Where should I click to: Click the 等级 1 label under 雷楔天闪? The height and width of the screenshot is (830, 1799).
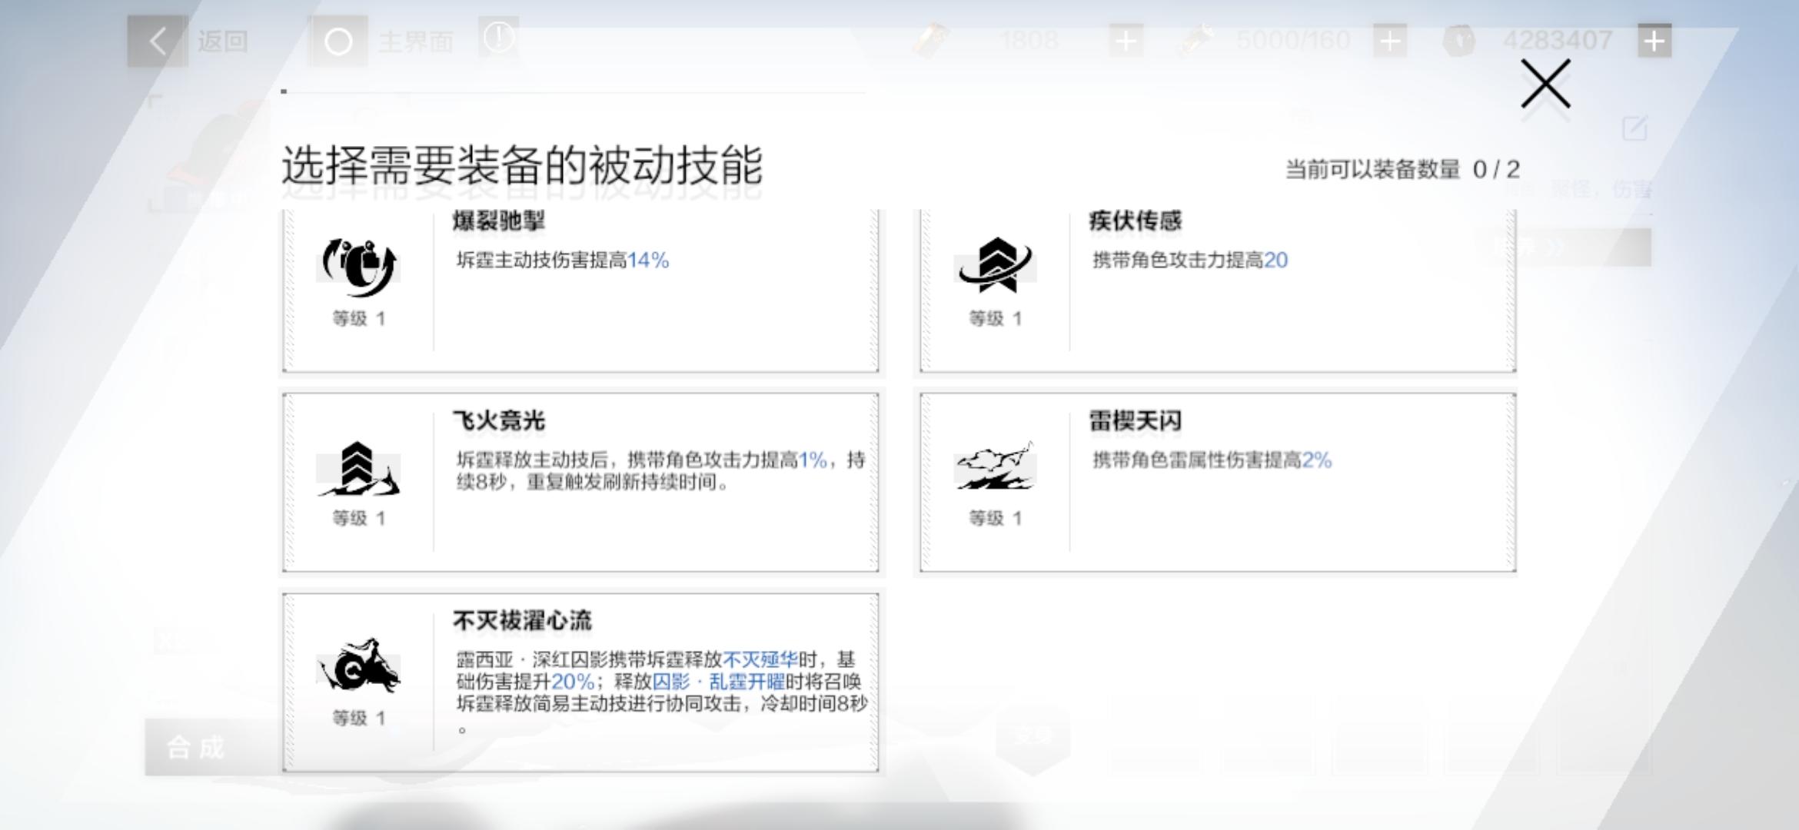coord(995,519)
